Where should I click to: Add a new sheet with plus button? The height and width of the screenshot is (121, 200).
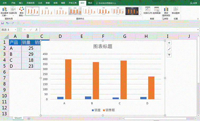pos(29,118)
